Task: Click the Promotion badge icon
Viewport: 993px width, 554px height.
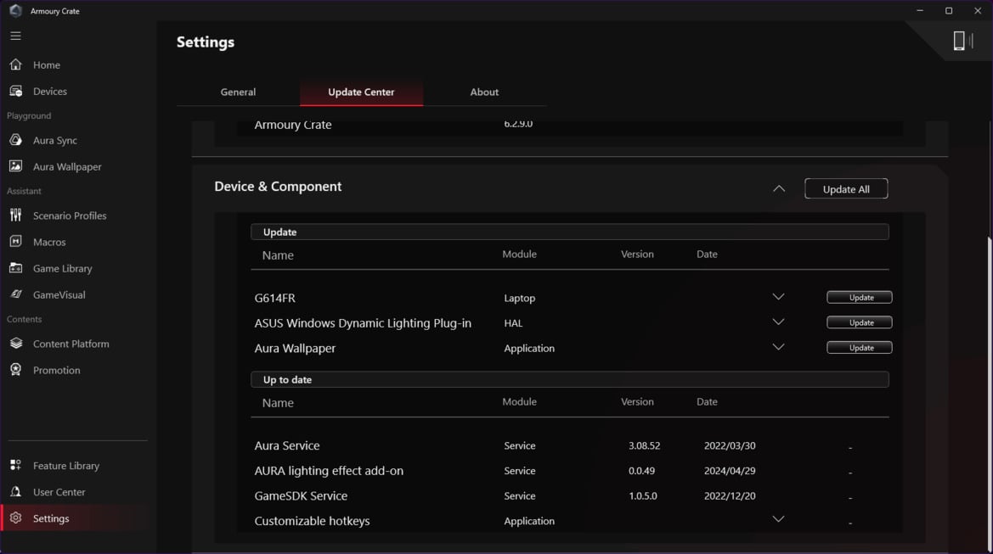Action: tap(16, 370)
